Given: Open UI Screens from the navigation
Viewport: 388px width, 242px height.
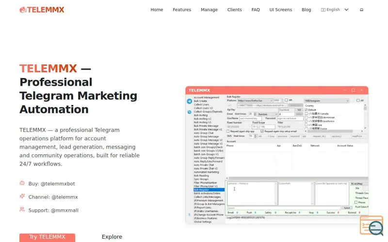Looking at the screenshot, I should pyautogui.click(x=281, y=10).
